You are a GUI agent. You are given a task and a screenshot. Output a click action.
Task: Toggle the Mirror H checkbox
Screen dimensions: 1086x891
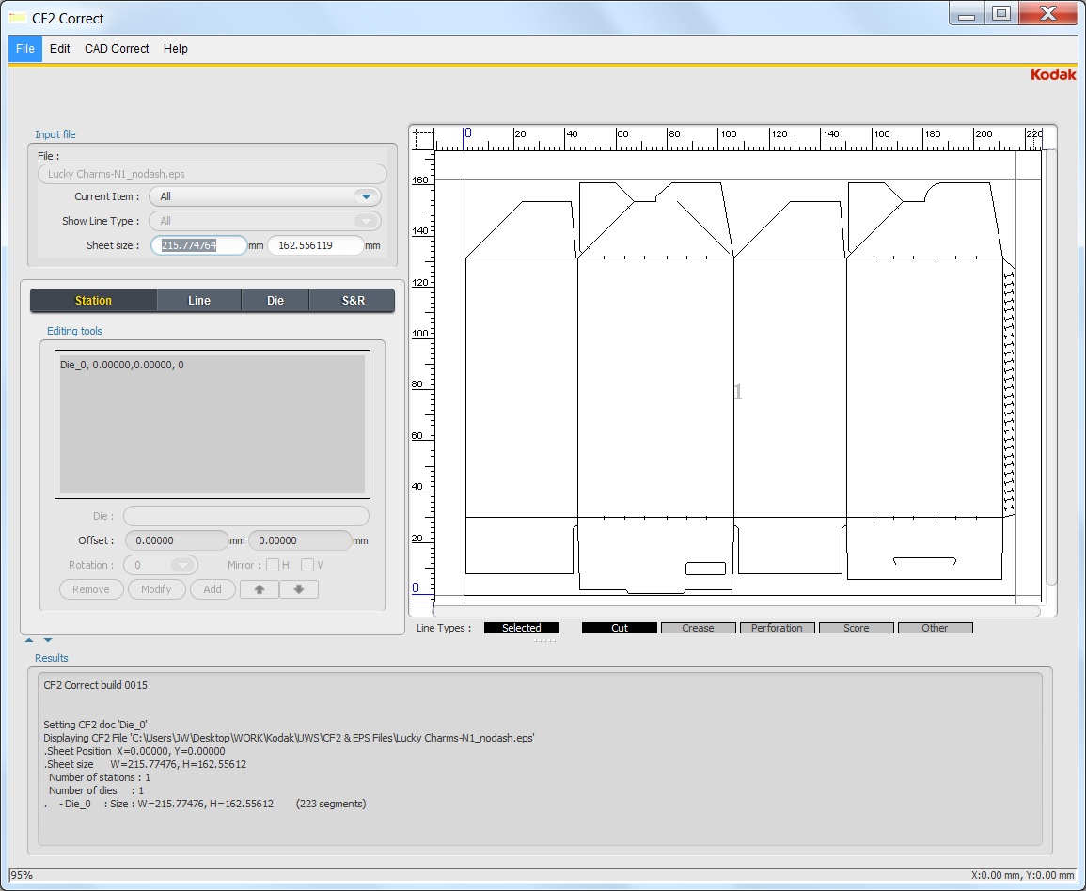tap(272, 565)
